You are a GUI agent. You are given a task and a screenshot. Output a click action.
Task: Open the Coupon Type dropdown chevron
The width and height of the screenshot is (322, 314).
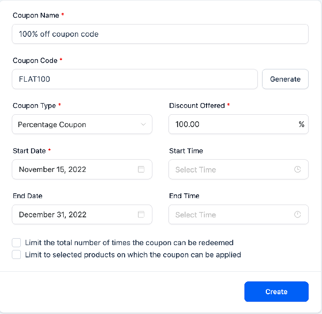(143, 124)
